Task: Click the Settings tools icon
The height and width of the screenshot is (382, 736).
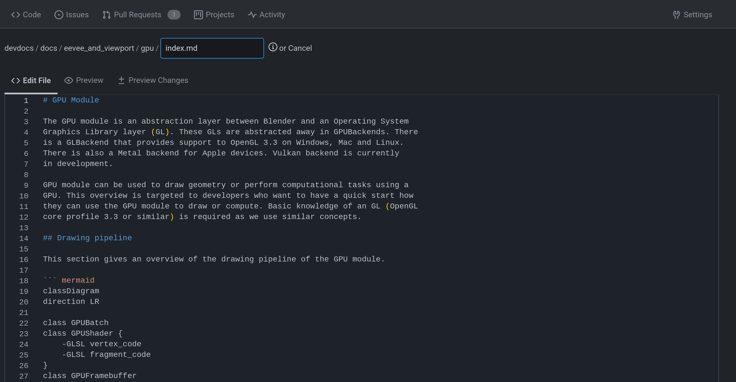Action: [x=676, y=15]
